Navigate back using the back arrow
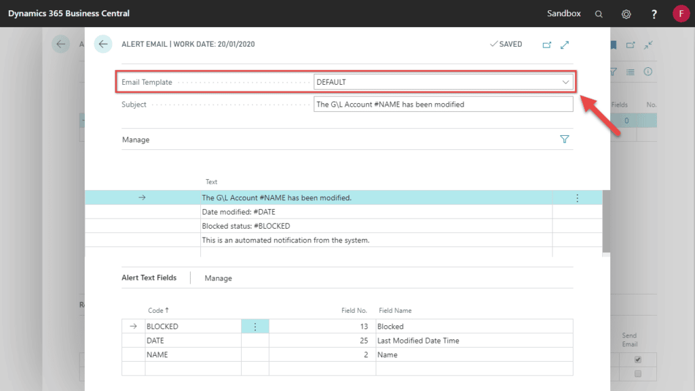695x391 pixels. click(x=102, y=44)
